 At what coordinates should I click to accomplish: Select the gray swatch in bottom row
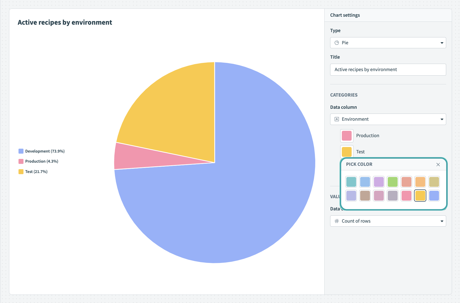[393, 196]
